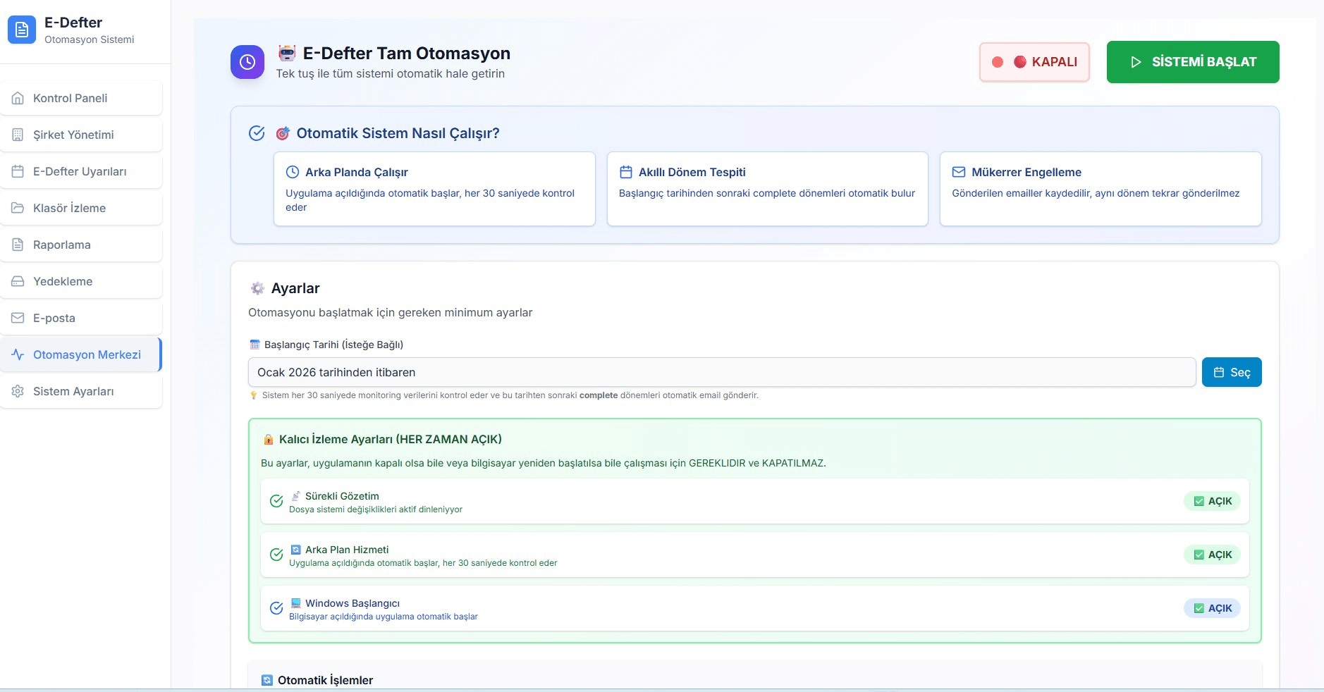Click the Başlangıç Tarihi input field

(721, 372)
